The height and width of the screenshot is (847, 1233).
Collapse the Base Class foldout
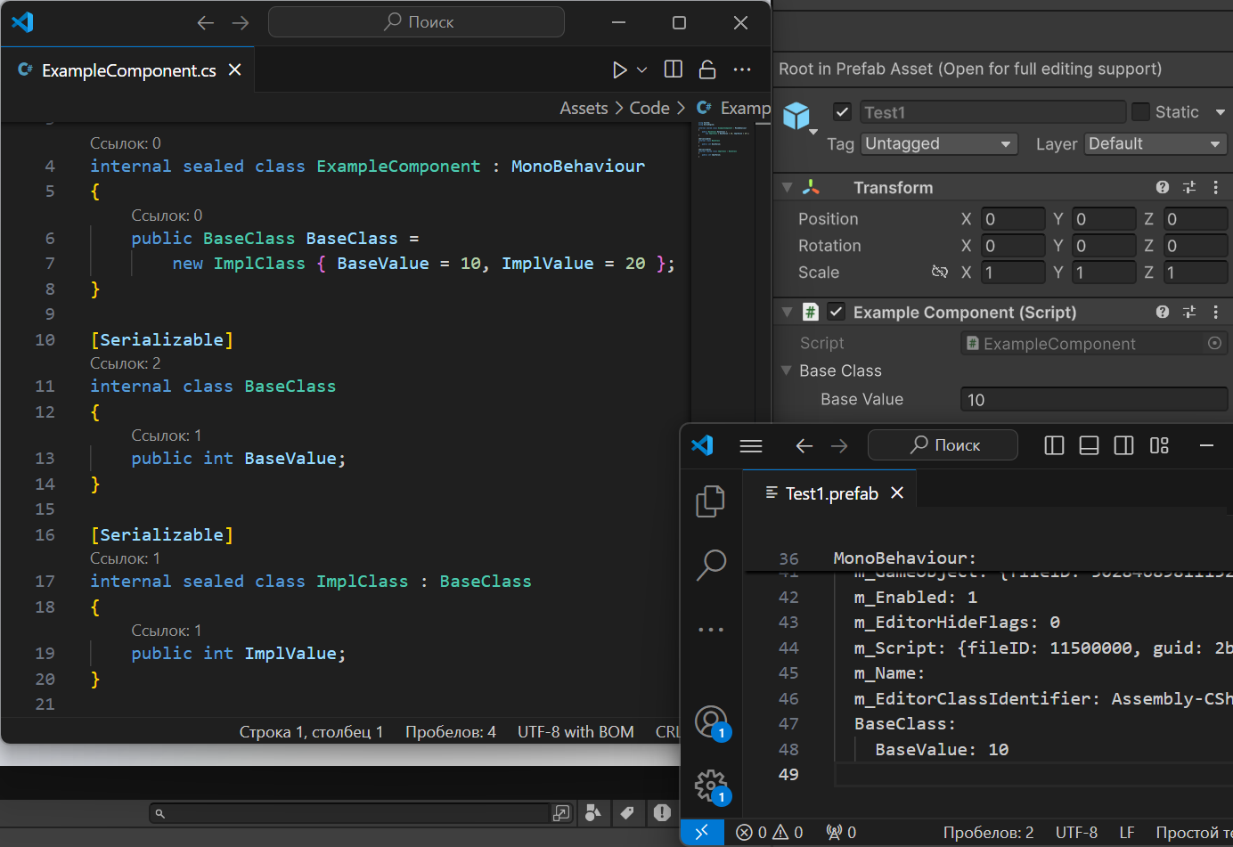(x=786, y=371)
